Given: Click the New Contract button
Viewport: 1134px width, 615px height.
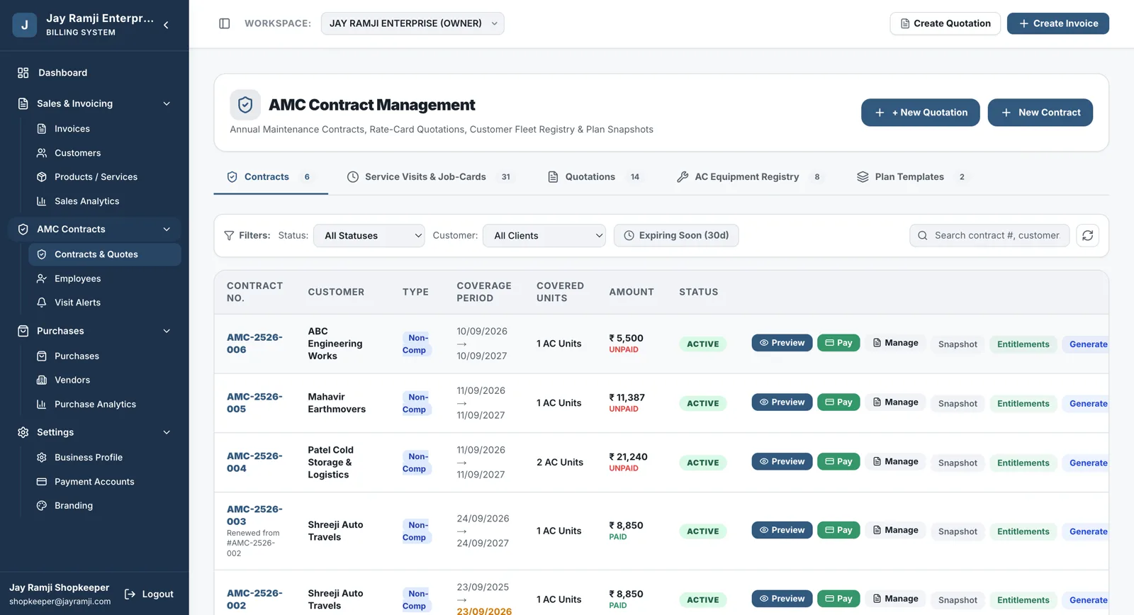Looking at the screenshot, I should pos(1040,113).
